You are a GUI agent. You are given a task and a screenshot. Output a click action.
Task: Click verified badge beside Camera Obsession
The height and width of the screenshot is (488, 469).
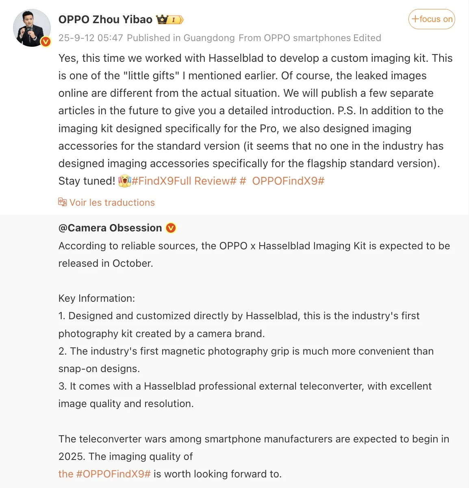pyautogui.click(x=171, y=228)
